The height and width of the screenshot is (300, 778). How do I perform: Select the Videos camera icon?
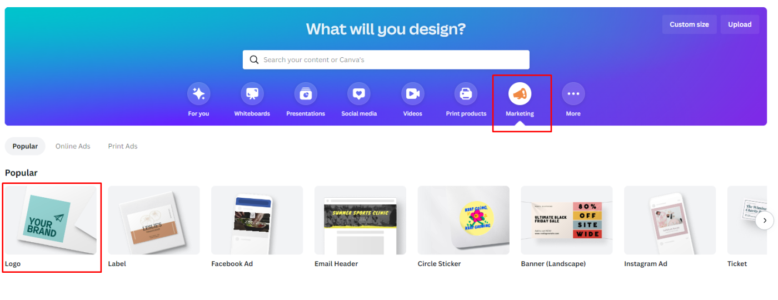412,94
